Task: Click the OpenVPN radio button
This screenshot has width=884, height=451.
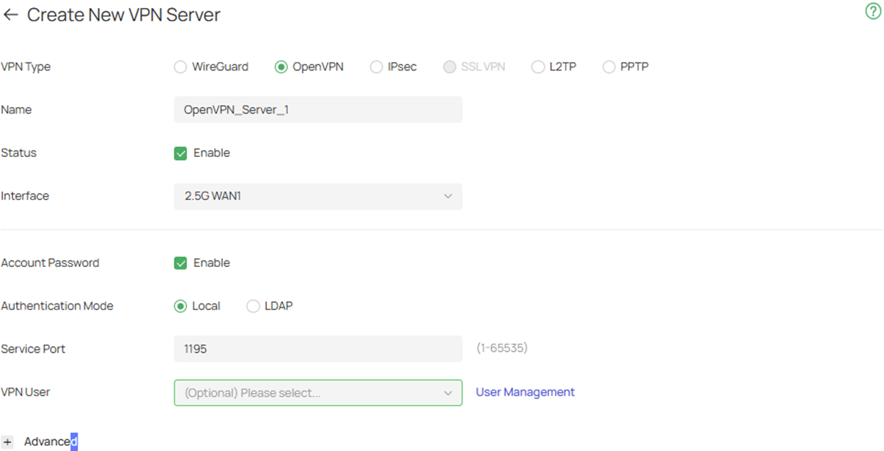Action: pos(281,67)
